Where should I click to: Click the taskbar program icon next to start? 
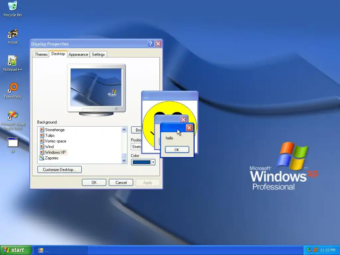pos(41,250)
